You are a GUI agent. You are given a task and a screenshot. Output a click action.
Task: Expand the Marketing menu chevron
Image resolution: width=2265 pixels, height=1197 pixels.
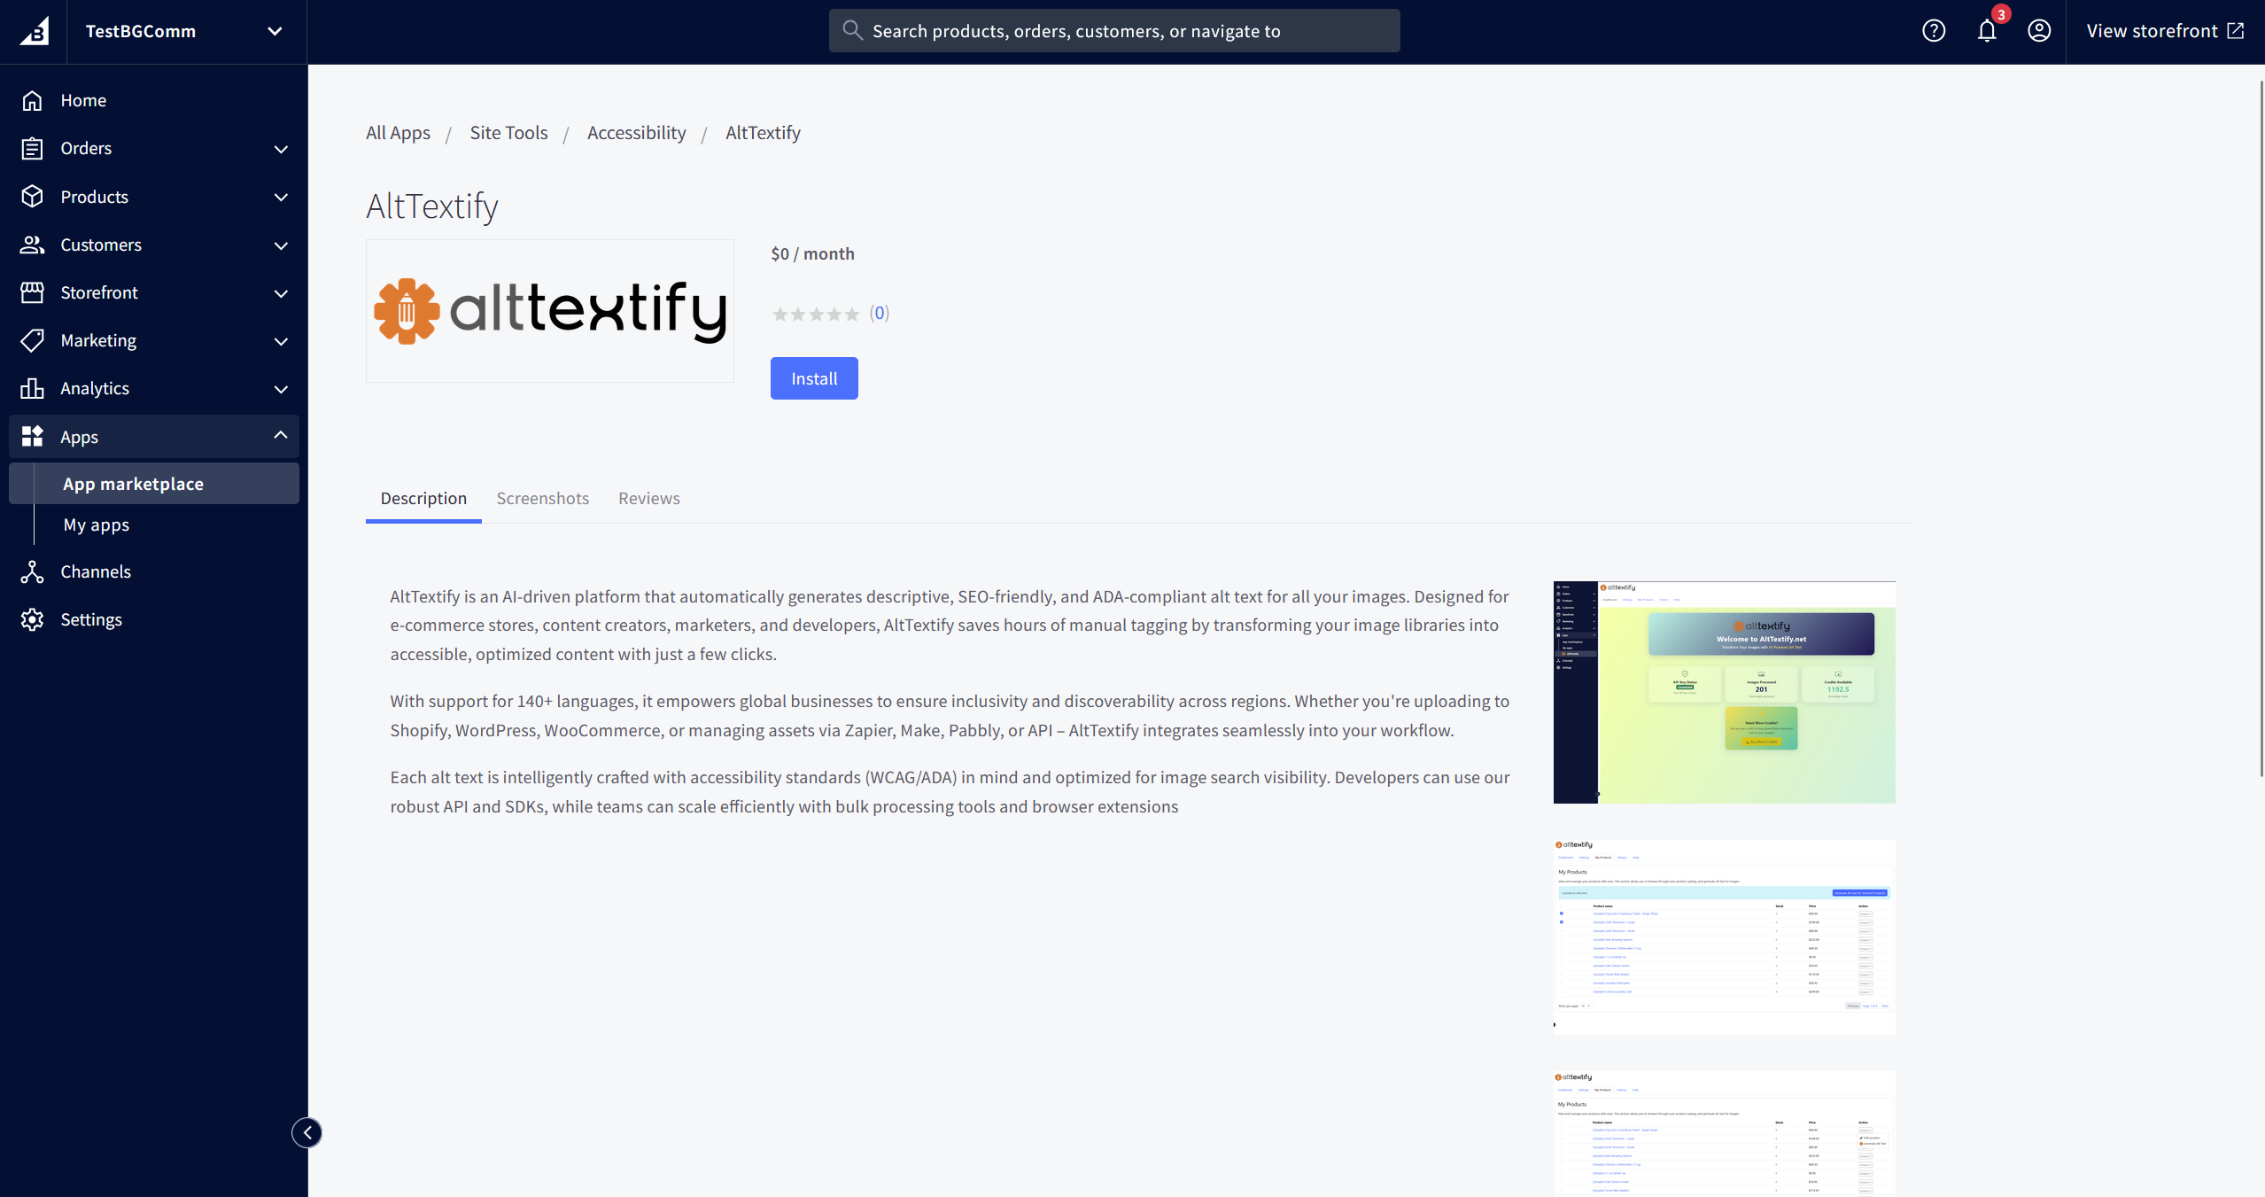coord(281,341)
